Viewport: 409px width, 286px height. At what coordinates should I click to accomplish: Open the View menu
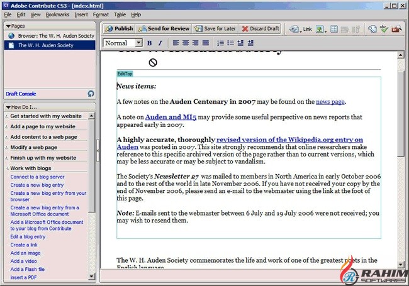click(x=35, y=14)
